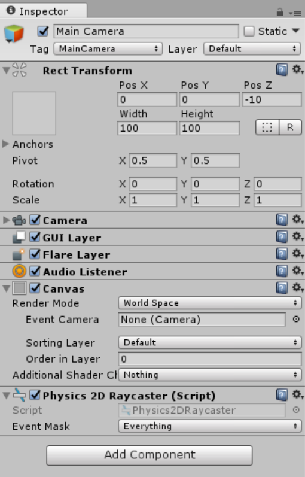Image resolution: width=305 pixels, height=477 pixels.
Task: Click the GameObject cube icon
Action: click(x=14, y=34)
